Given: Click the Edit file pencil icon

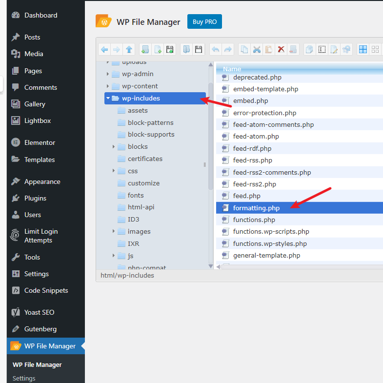Looking at the screenshot, I should (334, 50).
